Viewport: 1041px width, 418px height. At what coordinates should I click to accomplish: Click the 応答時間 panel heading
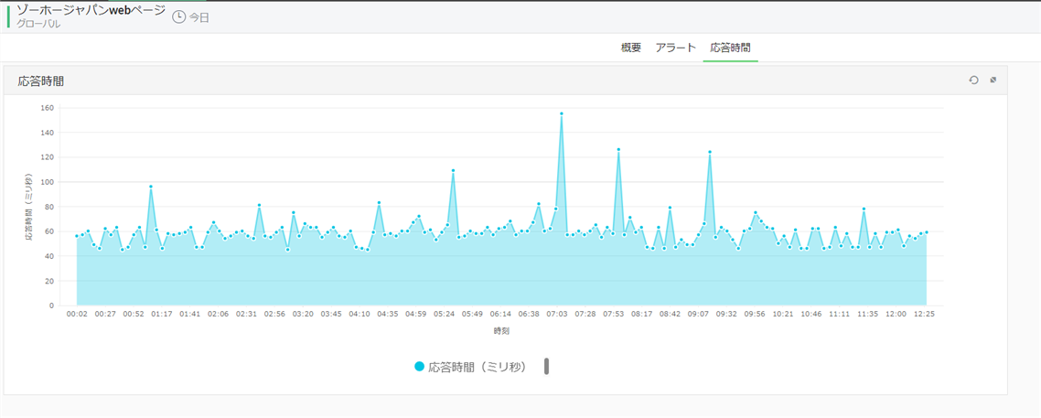coord(41,80)
